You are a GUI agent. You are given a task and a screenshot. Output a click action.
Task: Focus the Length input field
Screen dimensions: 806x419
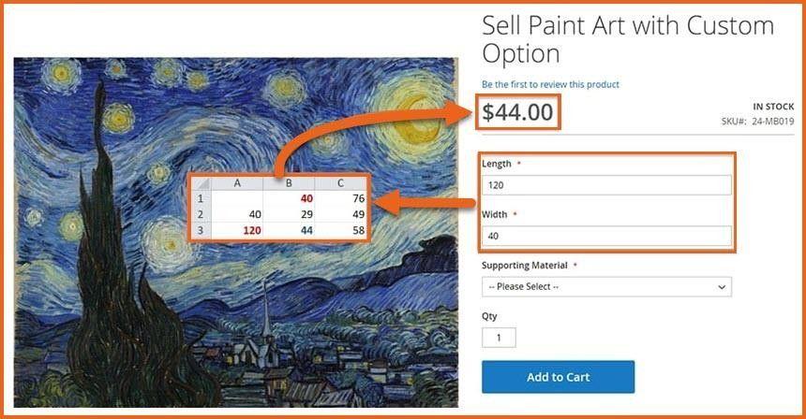(x=605, y=185)
